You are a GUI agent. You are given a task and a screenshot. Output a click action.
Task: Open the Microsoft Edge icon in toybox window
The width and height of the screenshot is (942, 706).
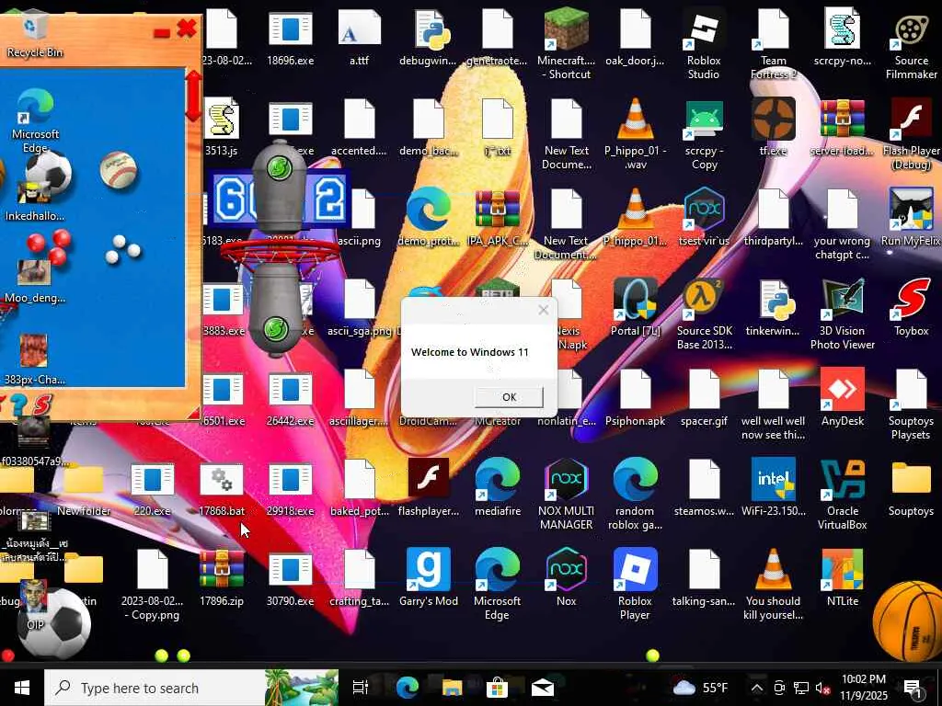(x=35, y=120)
